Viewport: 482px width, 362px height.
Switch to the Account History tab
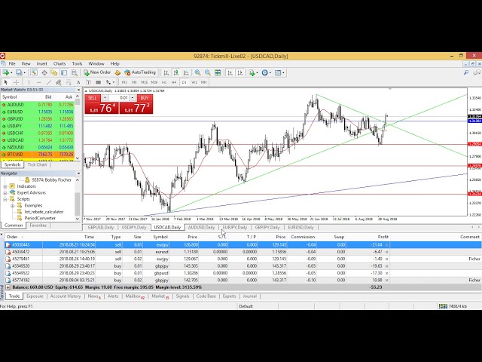coord(65,296)
